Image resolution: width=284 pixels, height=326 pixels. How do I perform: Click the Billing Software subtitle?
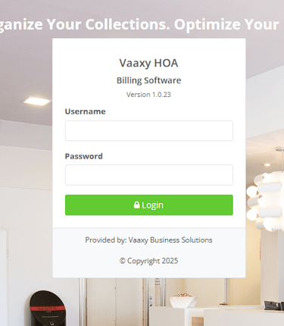click(x=148, y=80)
